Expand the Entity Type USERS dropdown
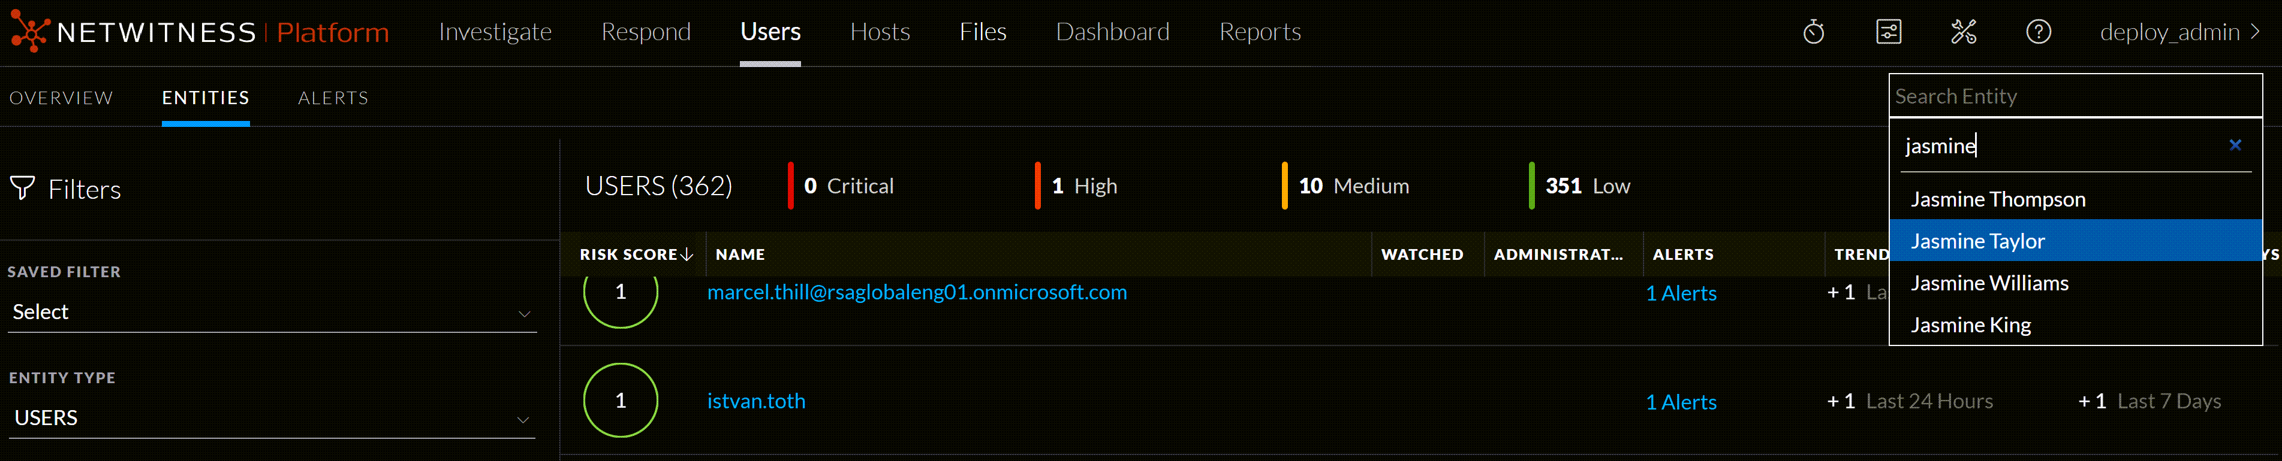The width and height of the screenshot is (2282, 461). (271, 418)
